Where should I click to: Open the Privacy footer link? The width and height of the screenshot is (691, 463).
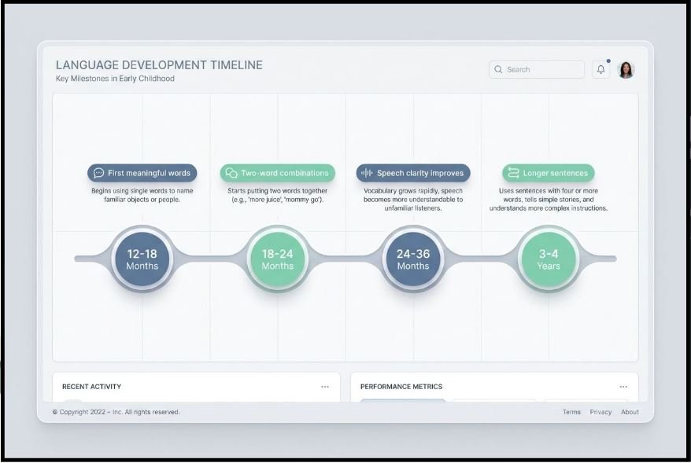600,412
